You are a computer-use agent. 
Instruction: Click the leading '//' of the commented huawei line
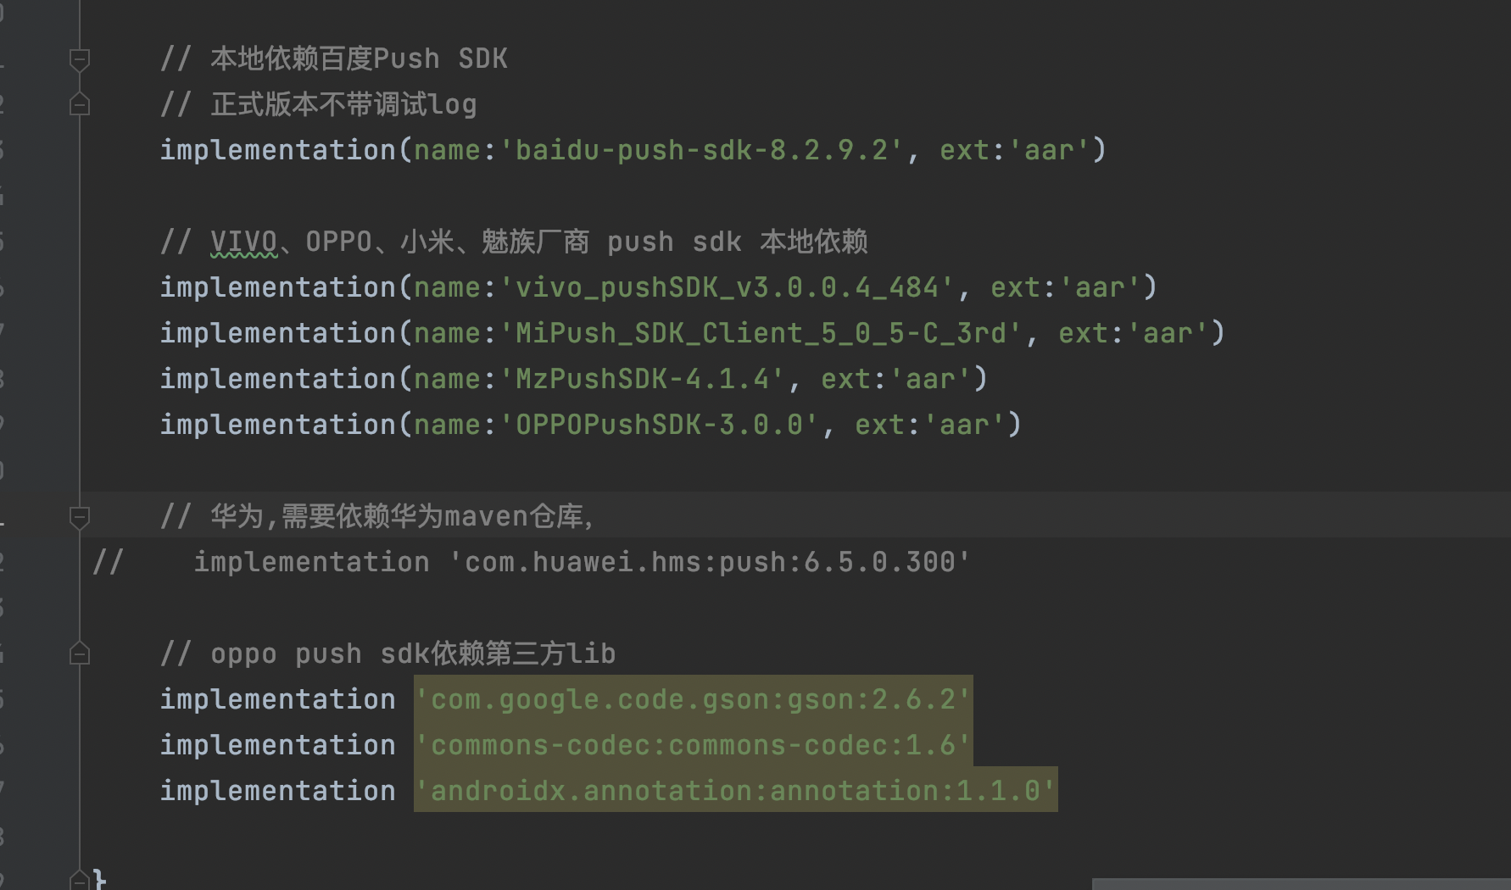click(108, 562)
